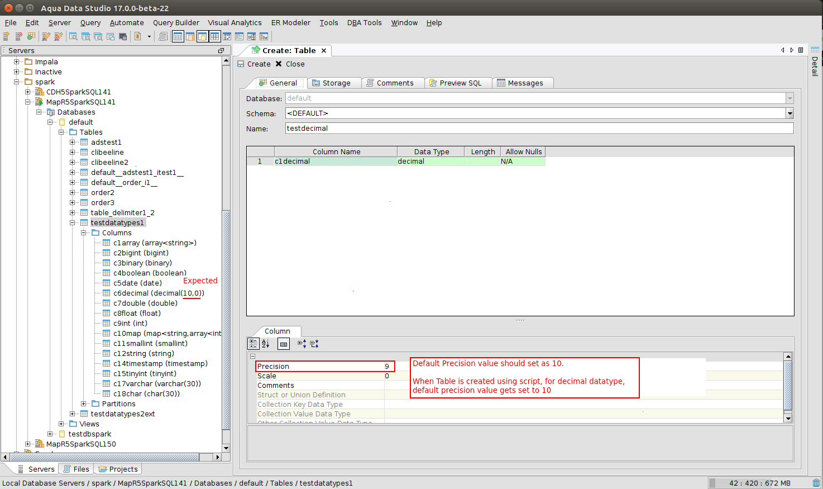
Task: Open the single-window magnifier query icon
Action: [73, 36]
